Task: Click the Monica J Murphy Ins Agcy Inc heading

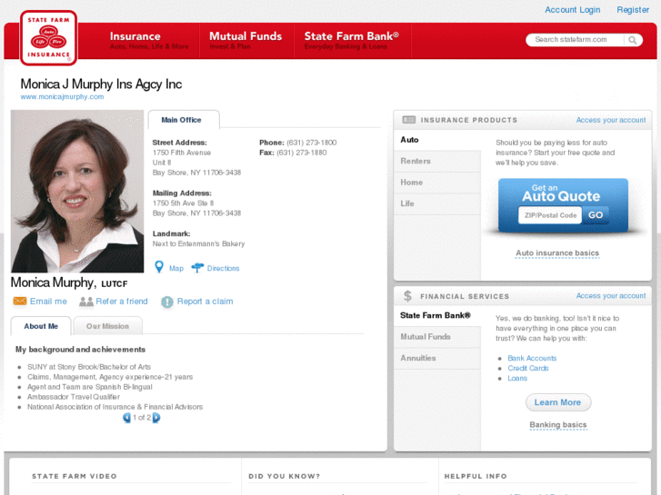Action: (101, 84)
